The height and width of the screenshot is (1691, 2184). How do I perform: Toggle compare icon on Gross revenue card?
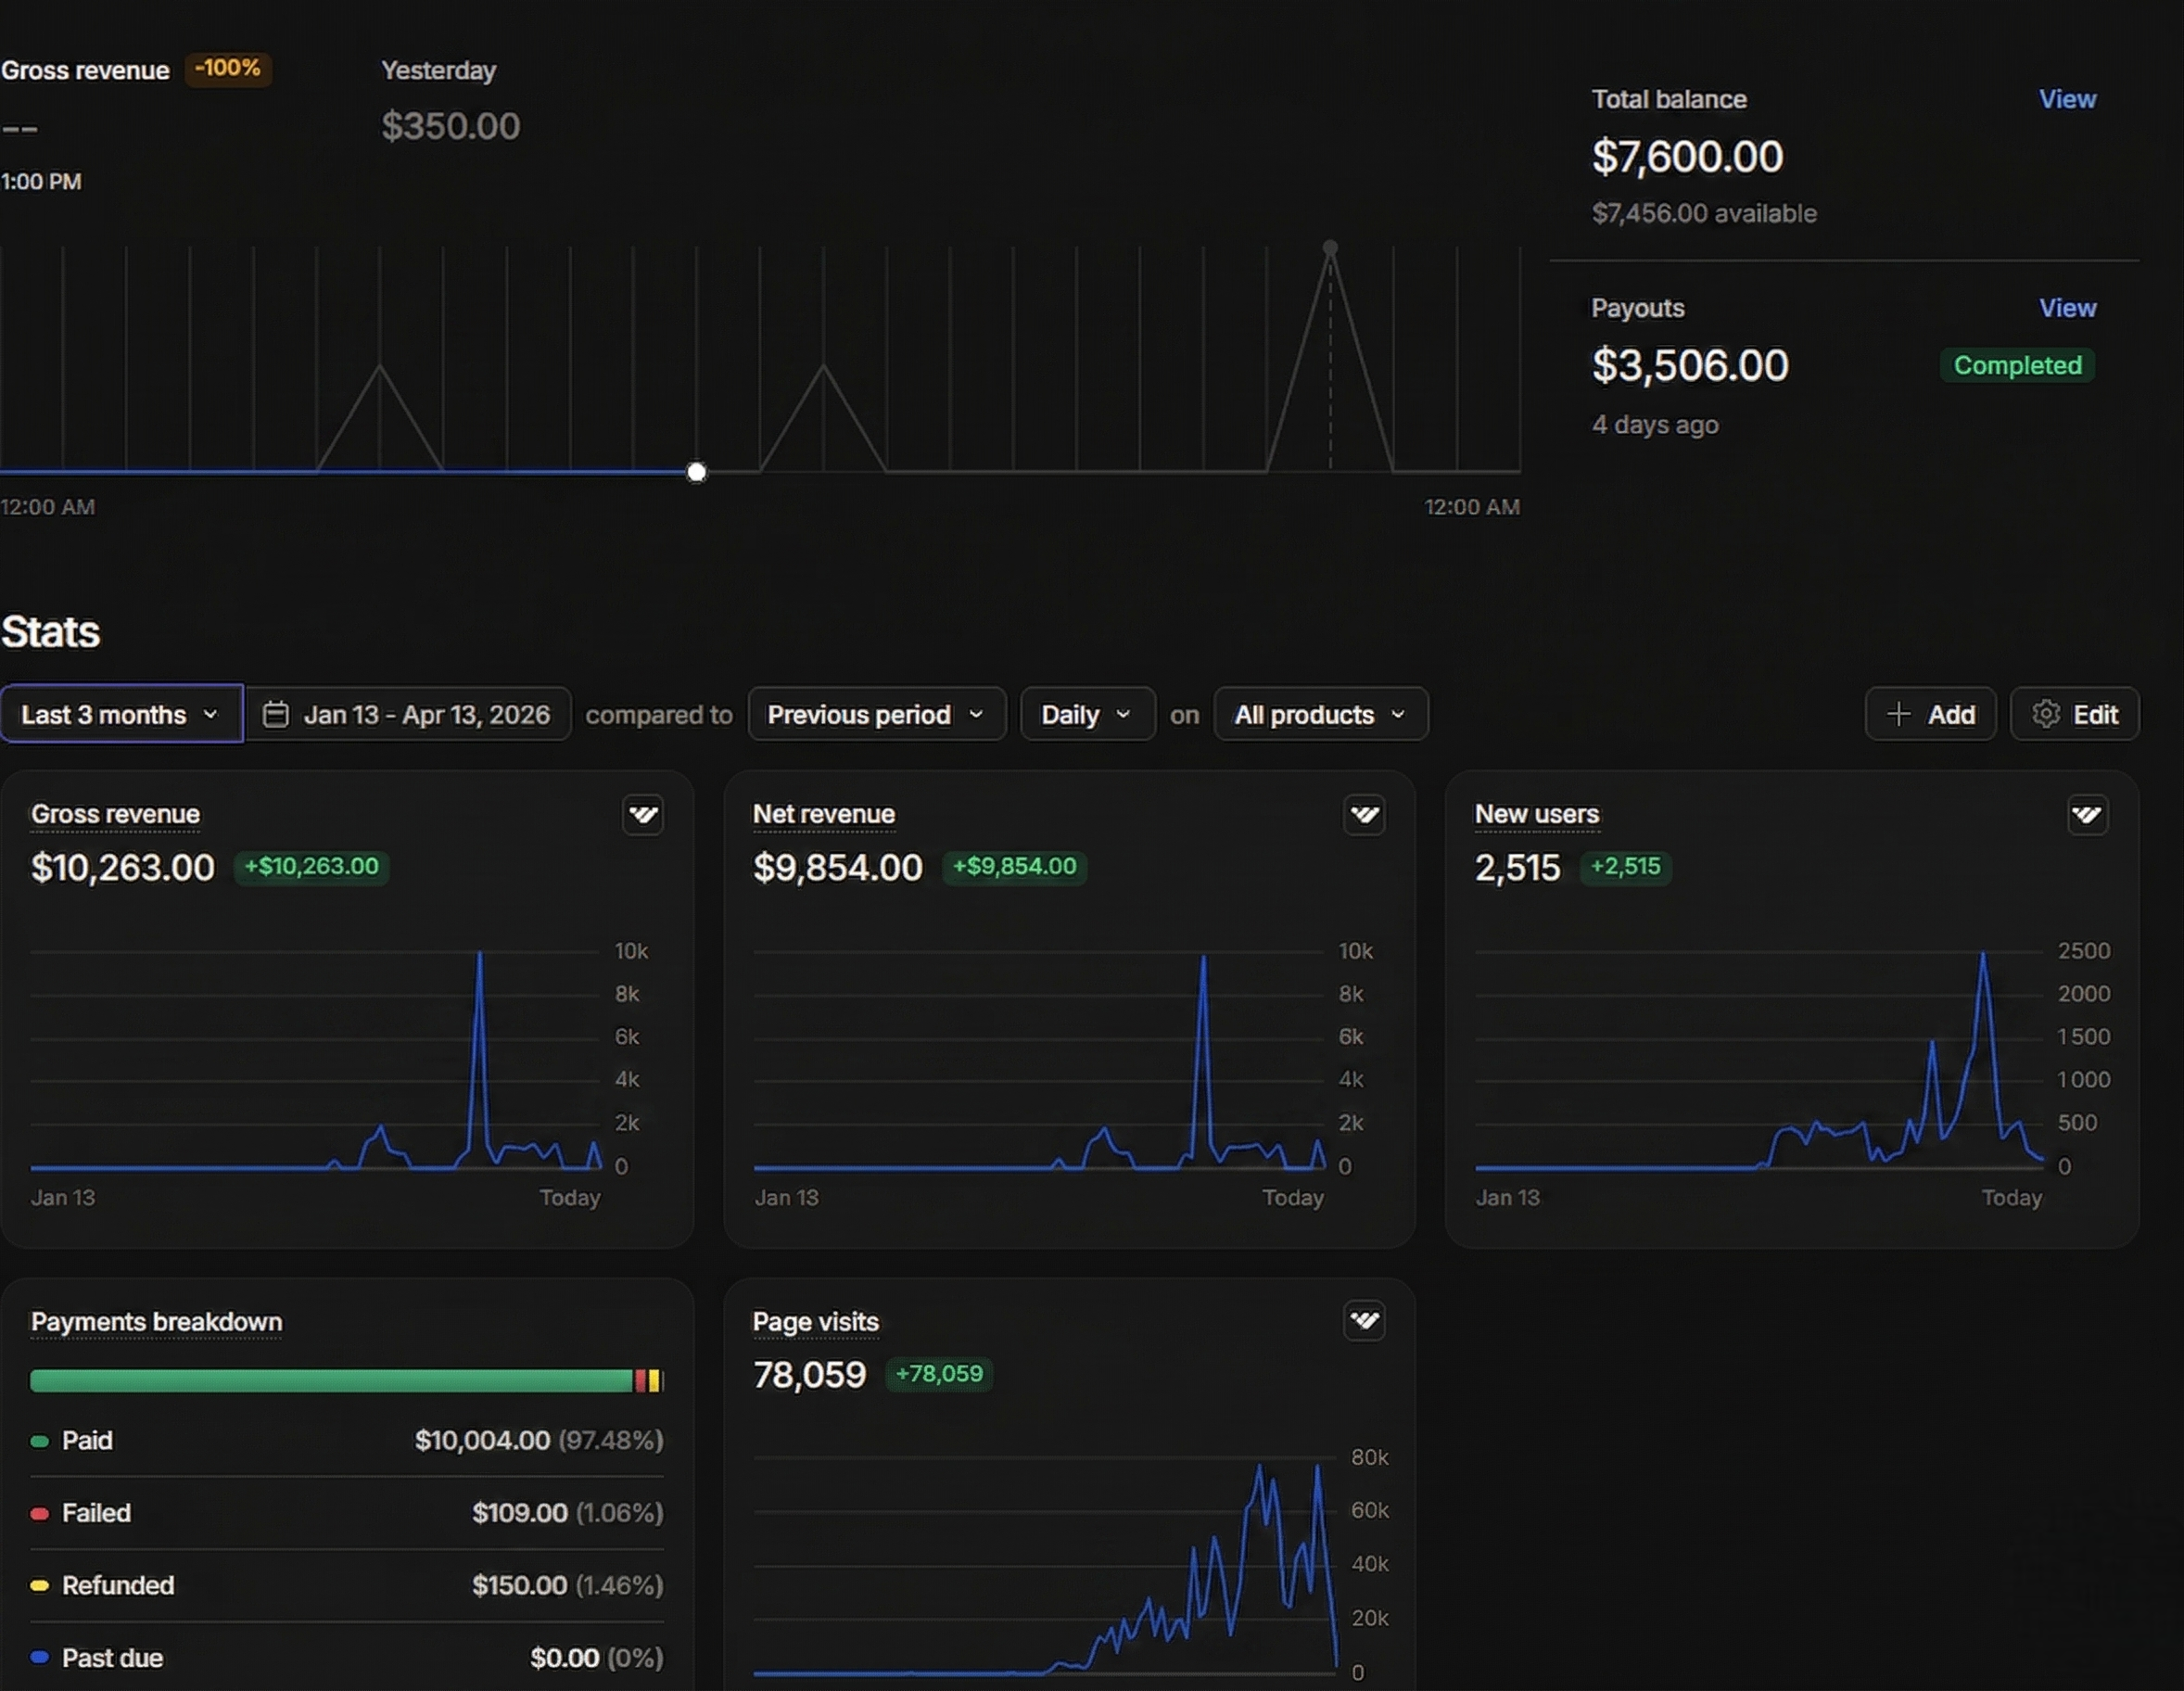(x=643, y=815)
